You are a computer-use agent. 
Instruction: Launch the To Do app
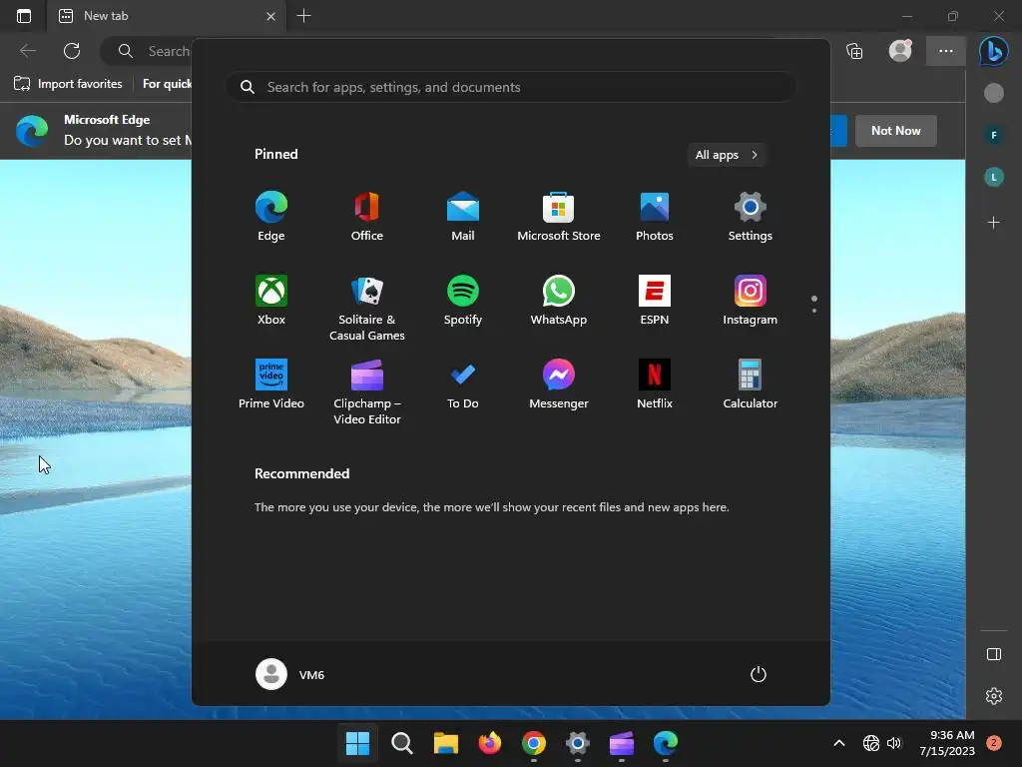(x=463, y=384)
